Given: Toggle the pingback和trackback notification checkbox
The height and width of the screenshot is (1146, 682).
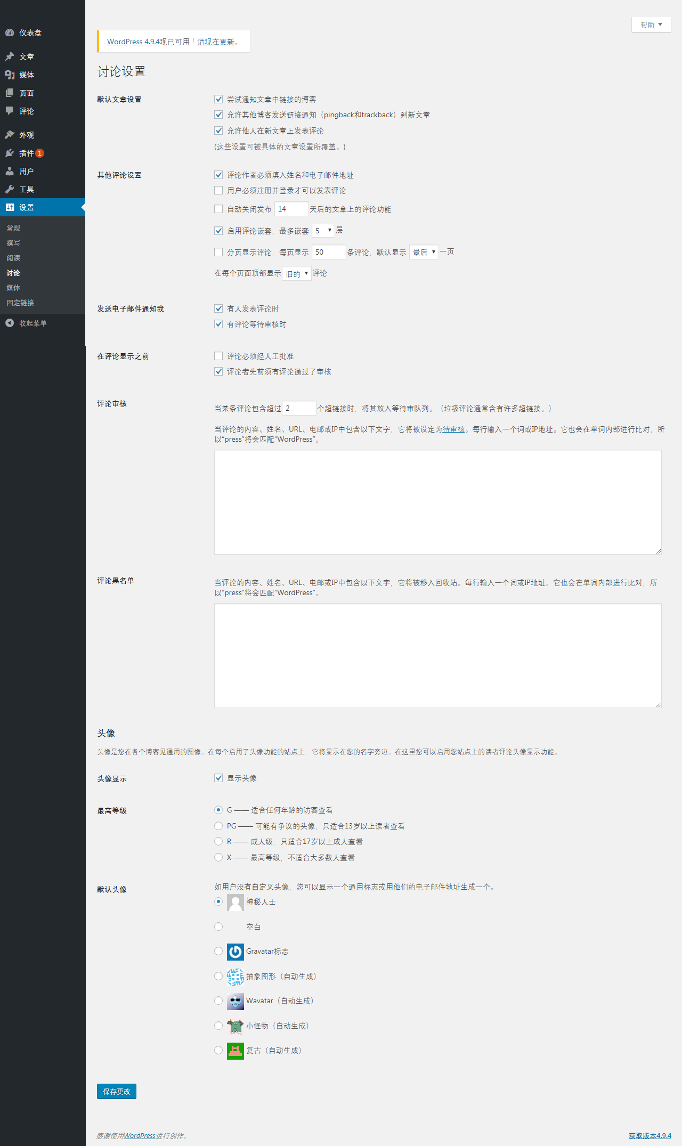Looking at the screenshot, I should 218,115.
